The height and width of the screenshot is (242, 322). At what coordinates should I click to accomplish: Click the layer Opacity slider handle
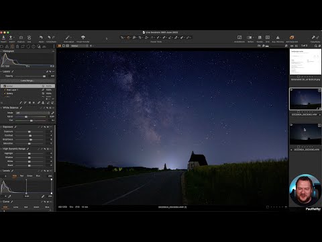point(44,76)
